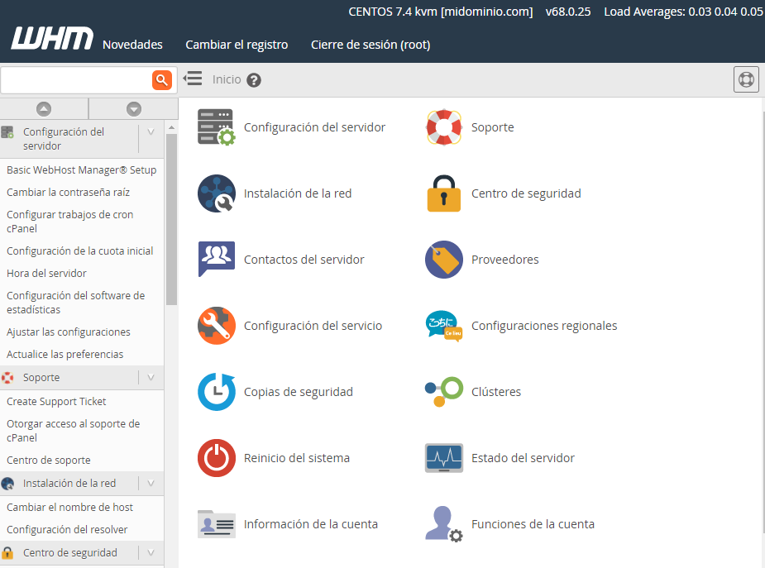
Task: Open the Centro de seguridad padlock icon in main panel
Action: (443, 193)
